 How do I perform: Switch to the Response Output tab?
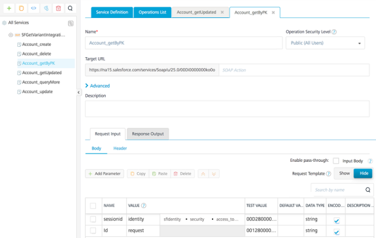148,134
